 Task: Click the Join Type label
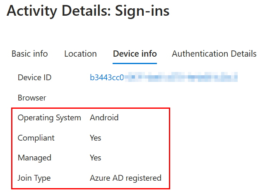click(x=34, y=178)
